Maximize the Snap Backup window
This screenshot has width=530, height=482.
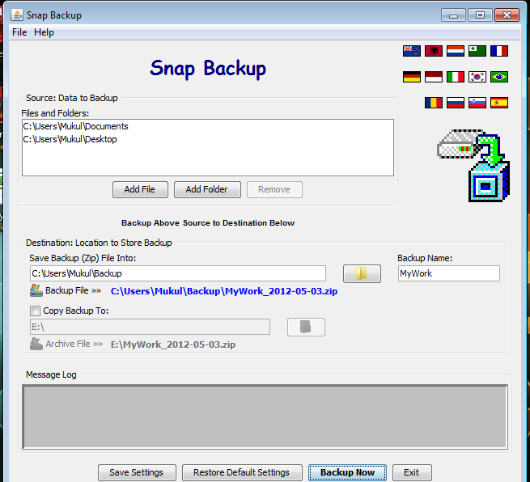(x=480, y=15)
